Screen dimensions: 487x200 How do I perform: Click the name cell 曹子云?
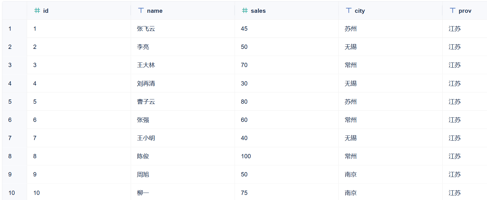click(x=146, y=102)
